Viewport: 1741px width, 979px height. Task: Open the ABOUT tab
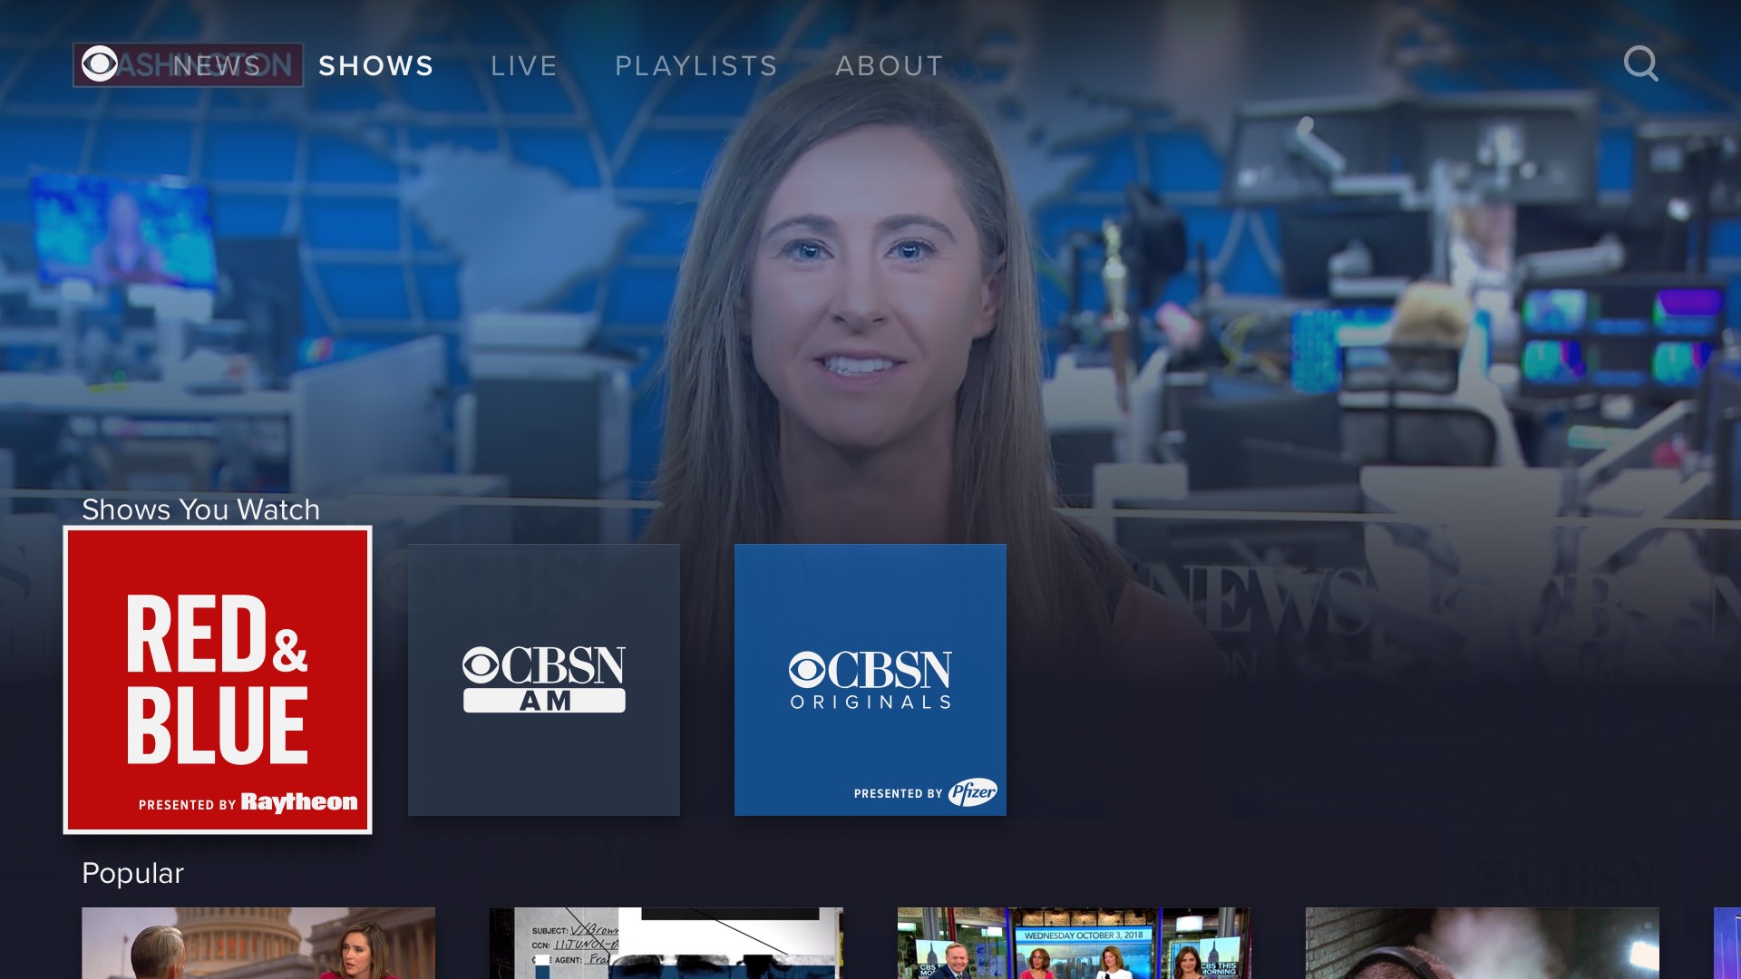click(x=890, y=66)
